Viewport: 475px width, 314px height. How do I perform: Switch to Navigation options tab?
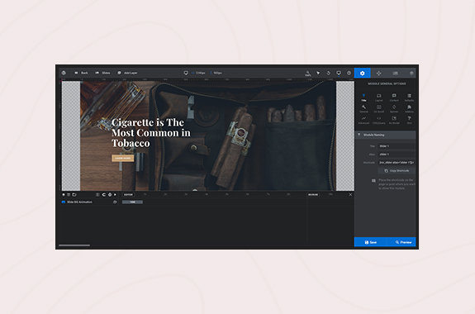pos(378,73)
